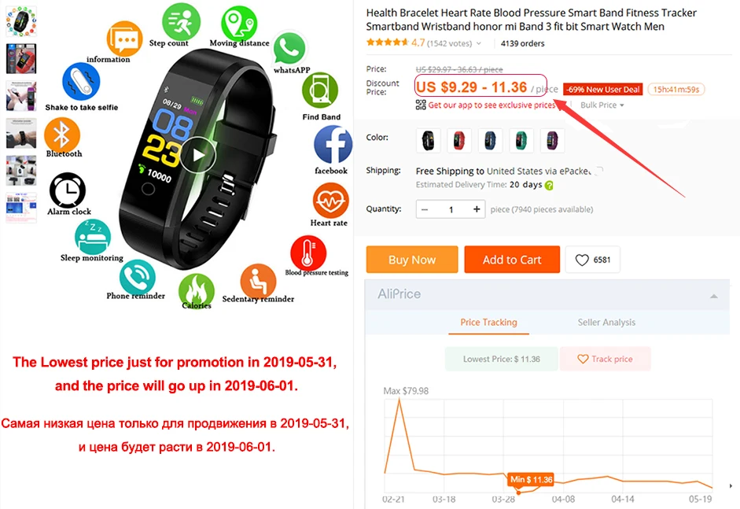Play the product video

point(197,154)
